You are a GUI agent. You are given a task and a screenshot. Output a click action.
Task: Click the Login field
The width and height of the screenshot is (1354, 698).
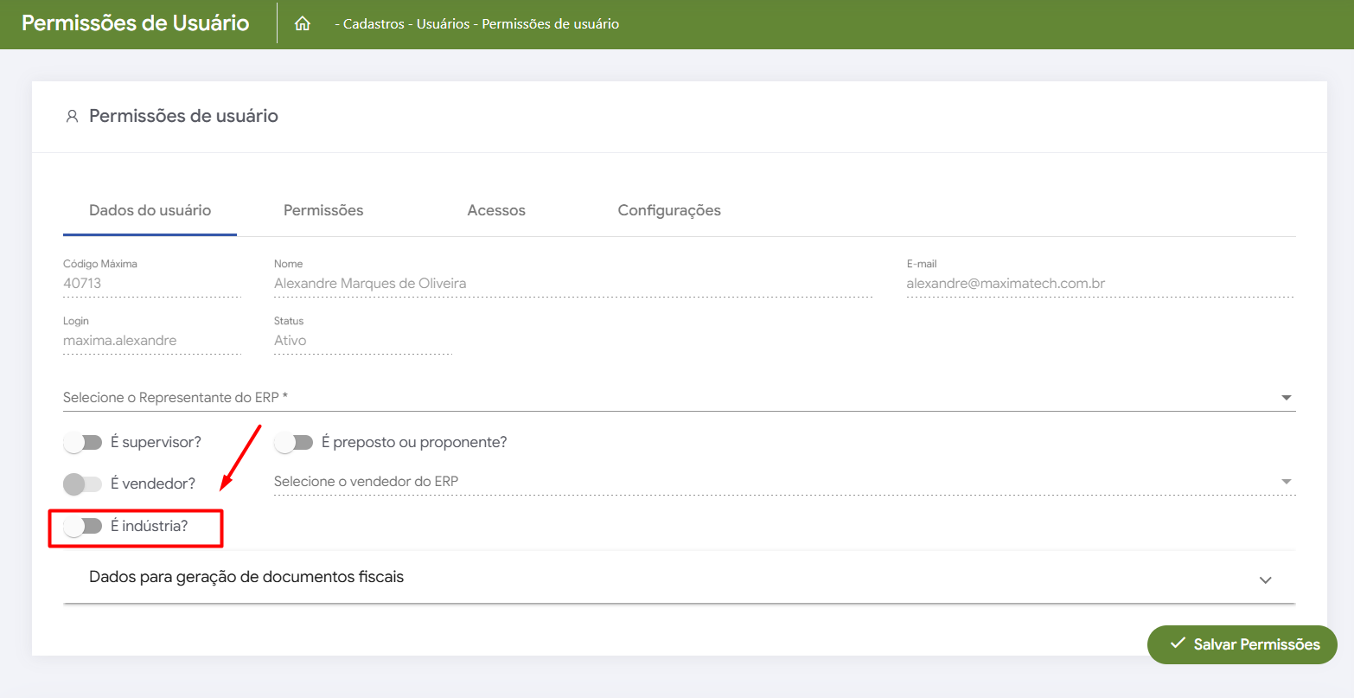151,341
